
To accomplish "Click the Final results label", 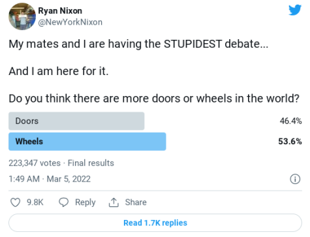I will (91, 163).
